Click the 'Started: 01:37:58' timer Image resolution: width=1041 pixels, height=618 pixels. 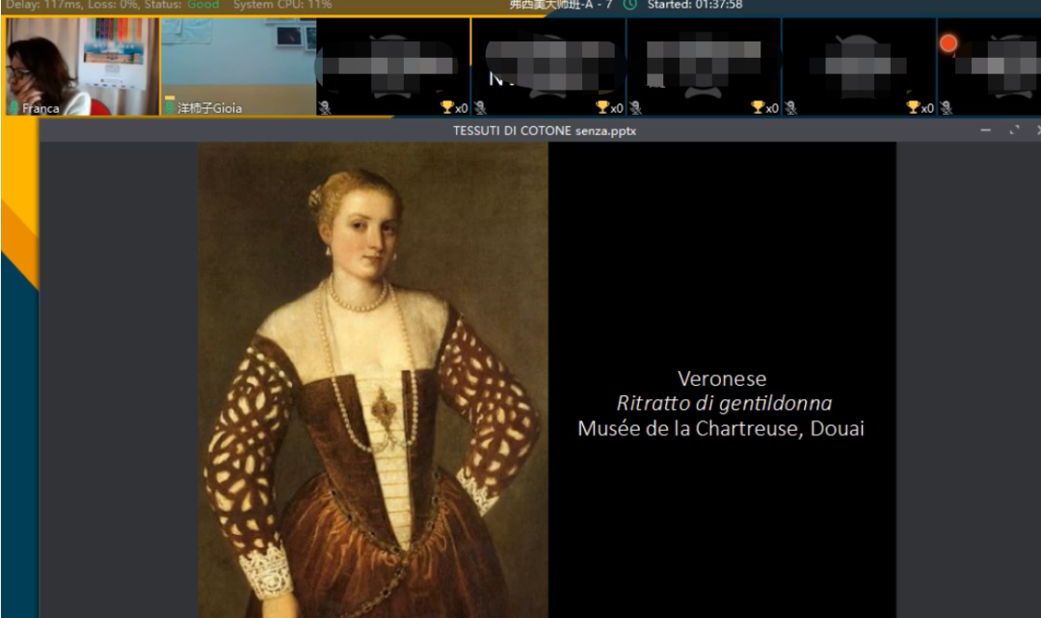pyautogui.click(x=695, y=5)
